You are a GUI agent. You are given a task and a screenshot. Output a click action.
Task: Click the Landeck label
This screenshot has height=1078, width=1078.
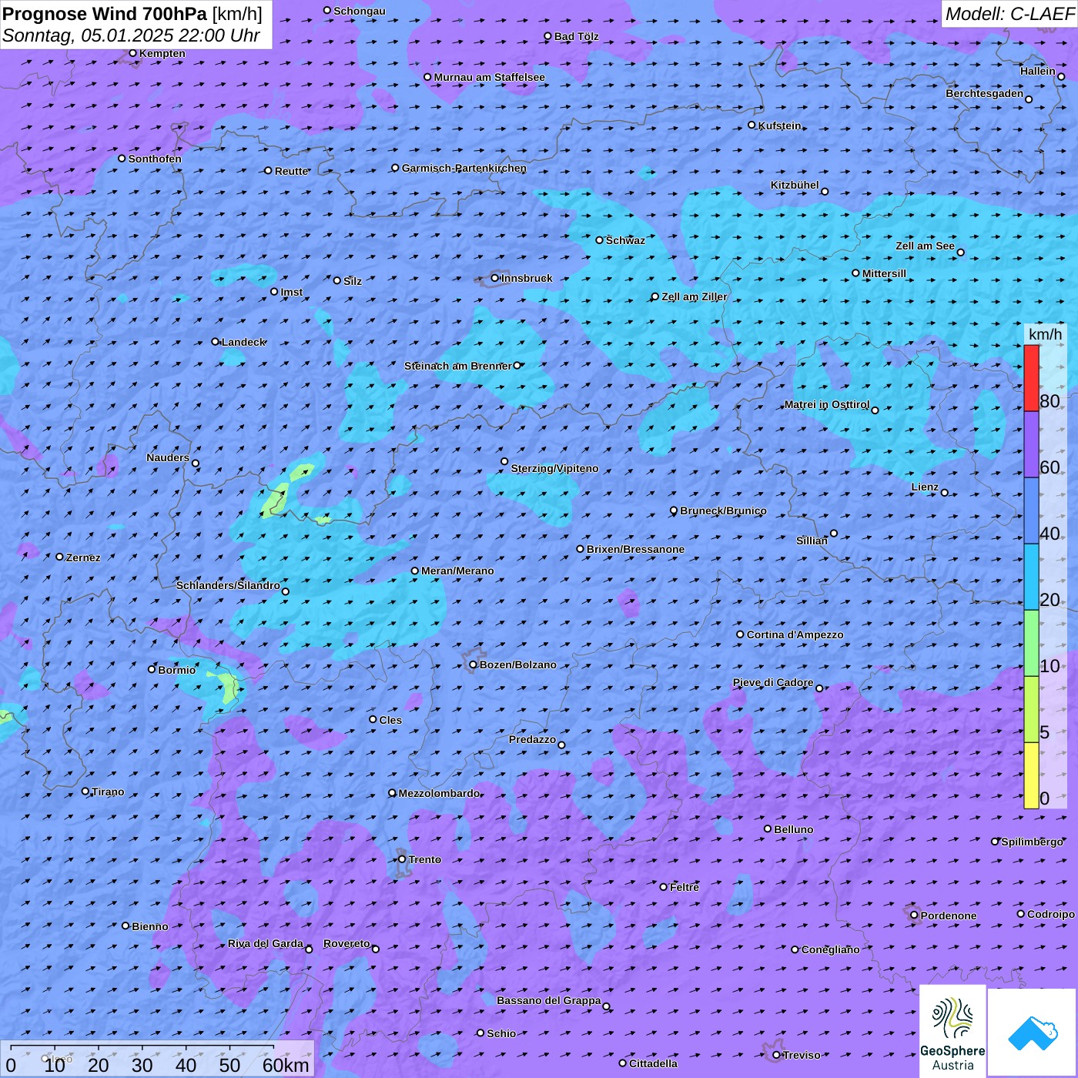243,342
